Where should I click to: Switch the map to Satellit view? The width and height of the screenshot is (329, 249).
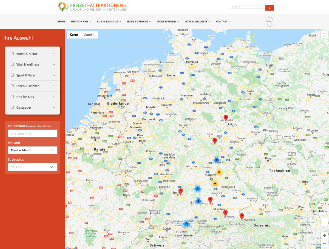pos(89,35)
